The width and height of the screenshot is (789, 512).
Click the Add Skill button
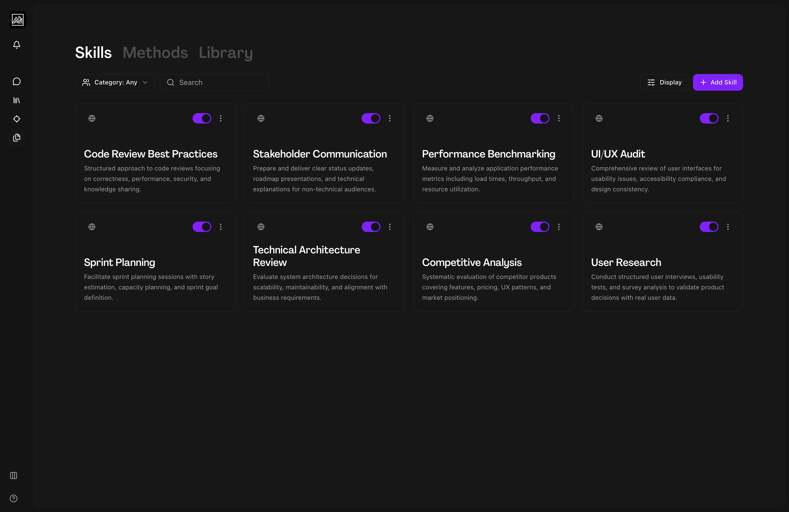[x=718, y=82]
